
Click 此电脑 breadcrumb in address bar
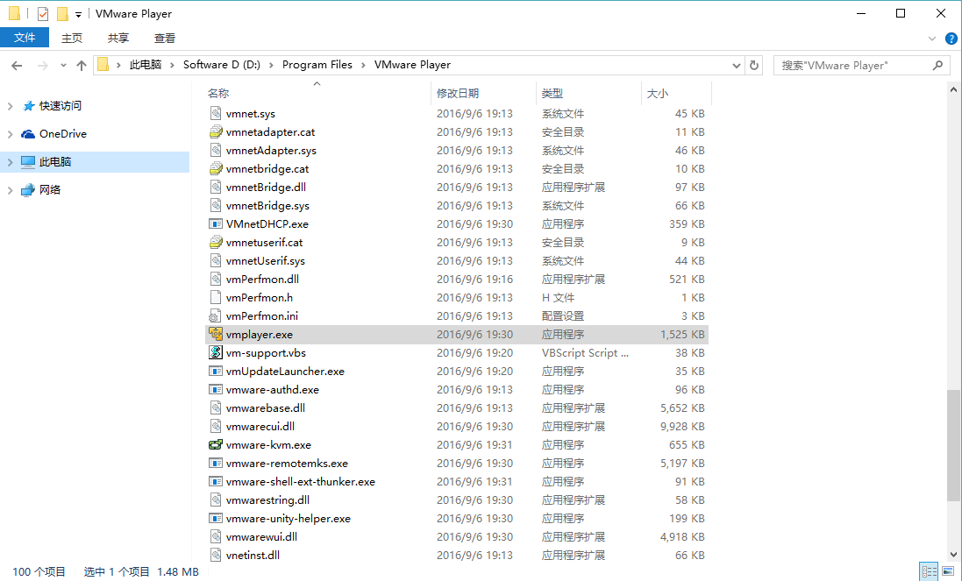tap(146, 64)
